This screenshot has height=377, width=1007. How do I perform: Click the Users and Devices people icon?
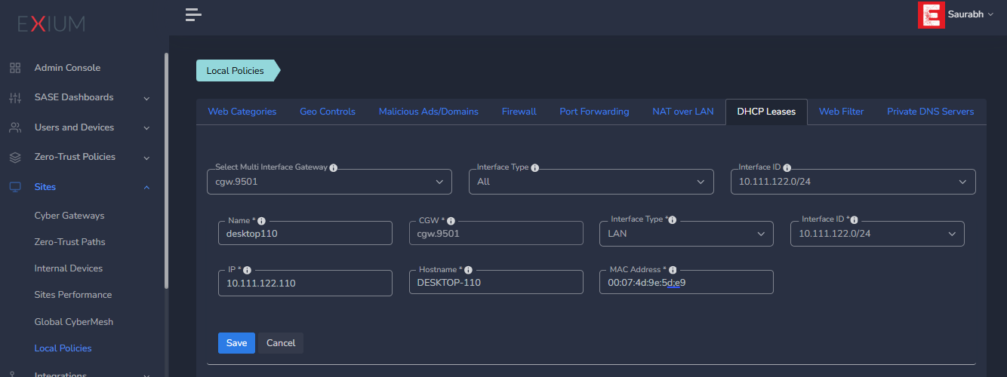point(15,127)
